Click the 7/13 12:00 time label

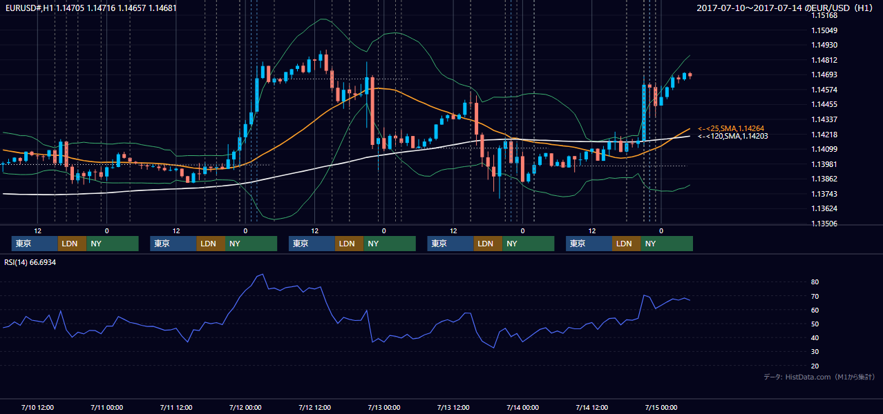point(453,407)
